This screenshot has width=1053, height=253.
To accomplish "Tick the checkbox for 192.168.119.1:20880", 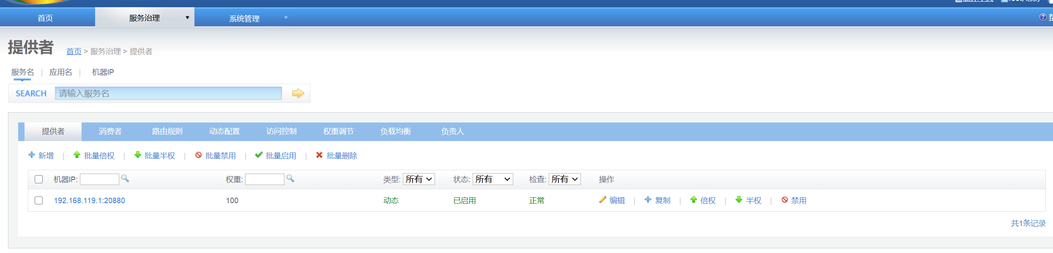I will click(38, 200).
